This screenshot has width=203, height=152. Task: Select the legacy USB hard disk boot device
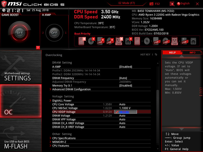(x=156, y=41)
